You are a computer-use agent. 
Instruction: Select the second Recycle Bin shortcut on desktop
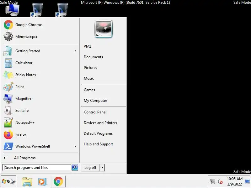tap(62, 10)
